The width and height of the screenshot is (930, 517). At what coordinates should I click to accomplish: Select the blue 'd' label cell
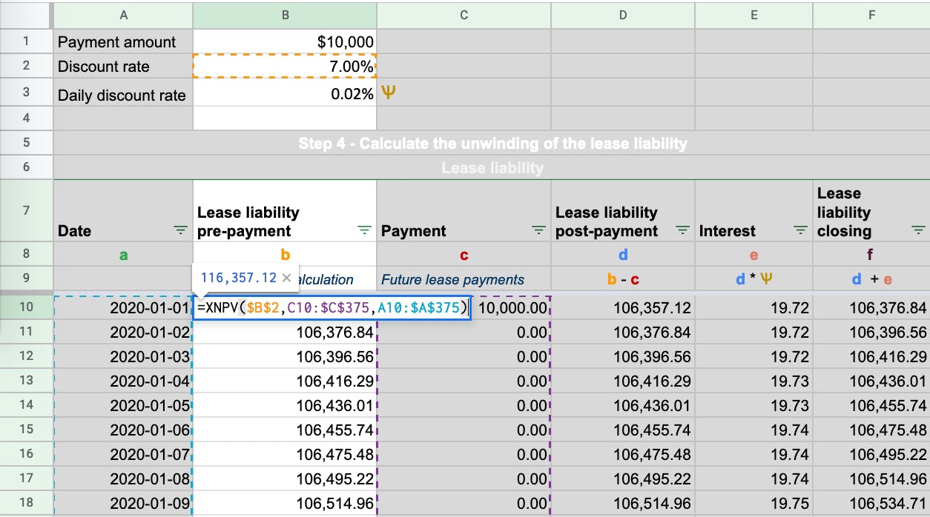pyautogui.click(x=622, y=255)
